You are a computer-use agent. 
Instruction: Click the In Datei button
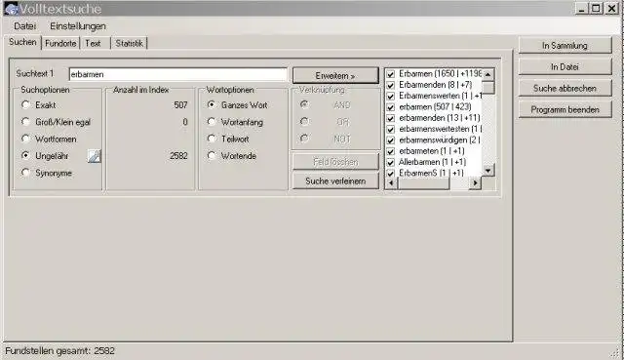click(x=565, y=67)
